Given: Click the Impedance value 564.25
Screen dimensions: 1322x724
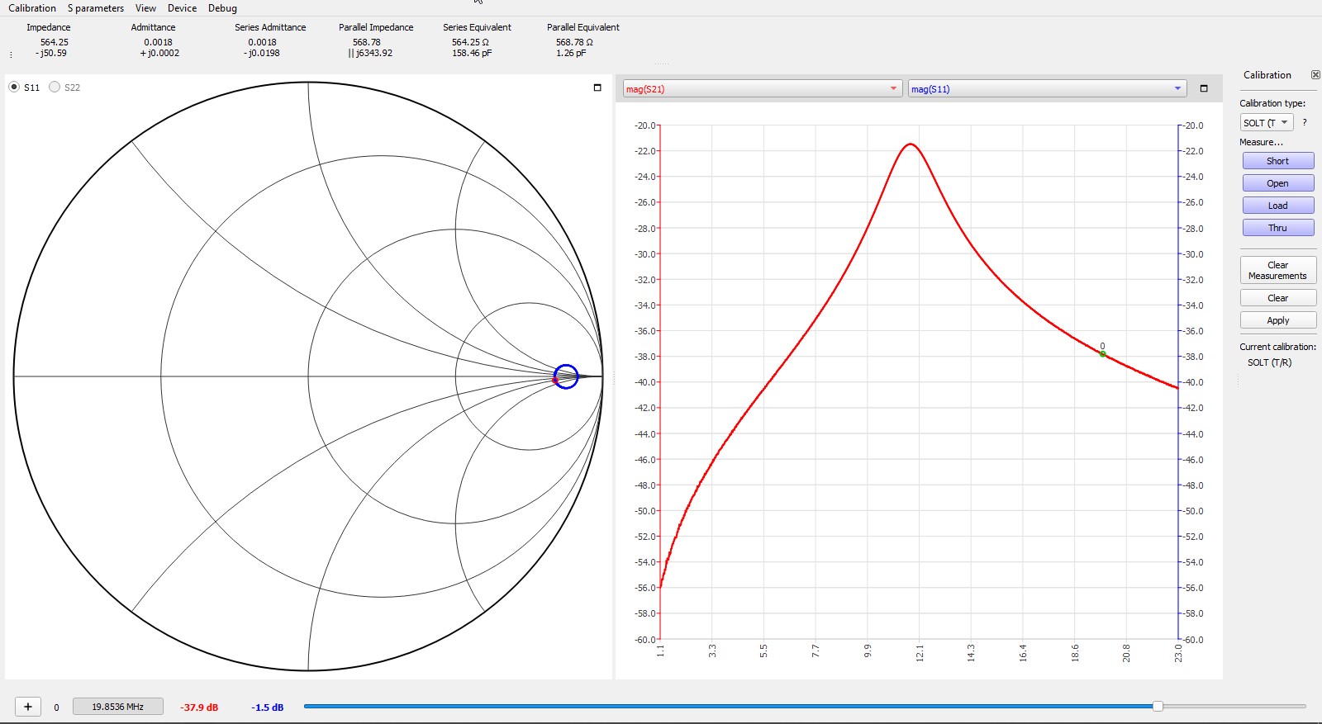Looking at the screenshot, I should coord(55,42).
